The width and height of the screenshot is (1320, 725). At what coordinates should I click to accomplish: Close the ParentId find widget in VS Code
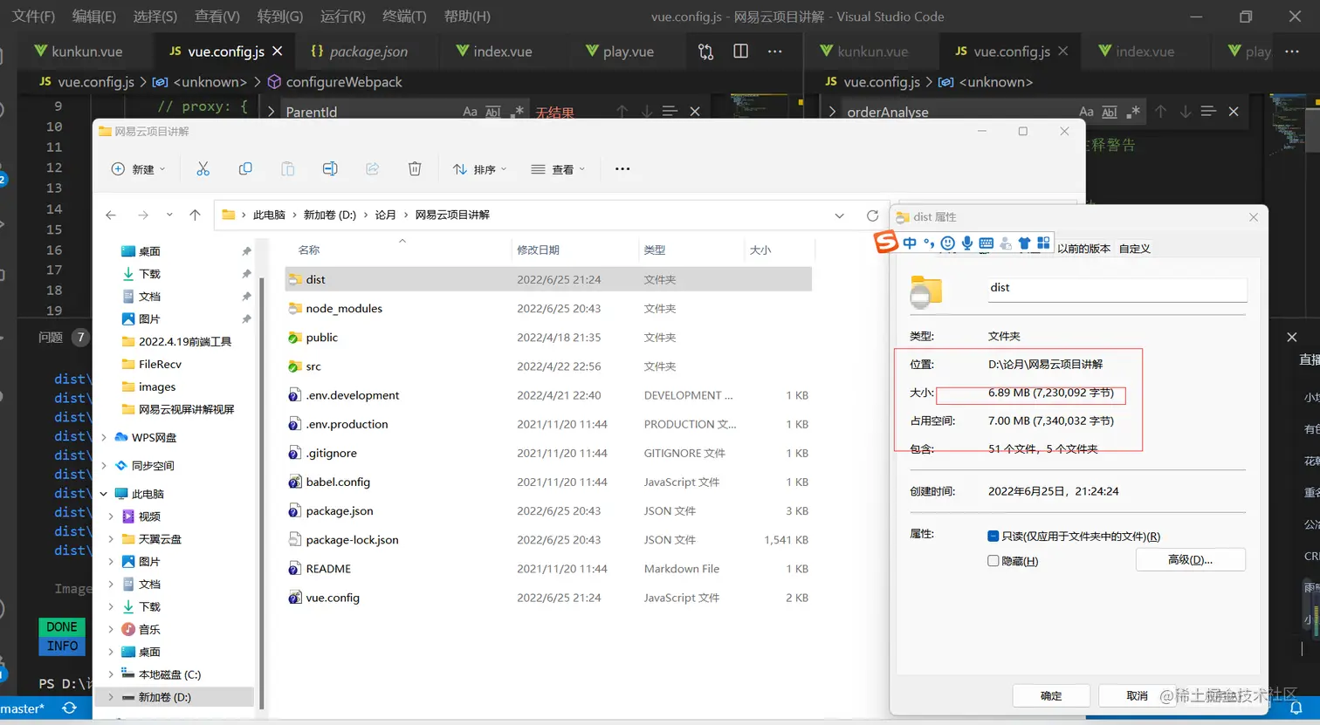[x=695, y=112]
